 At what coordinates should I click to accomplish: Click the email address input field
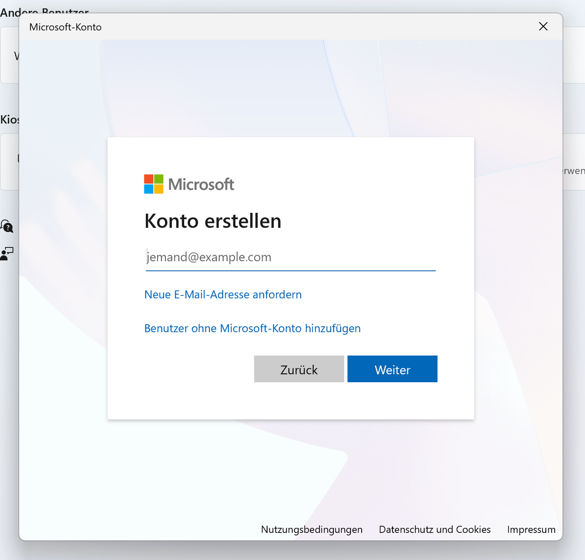pos(290,257)
